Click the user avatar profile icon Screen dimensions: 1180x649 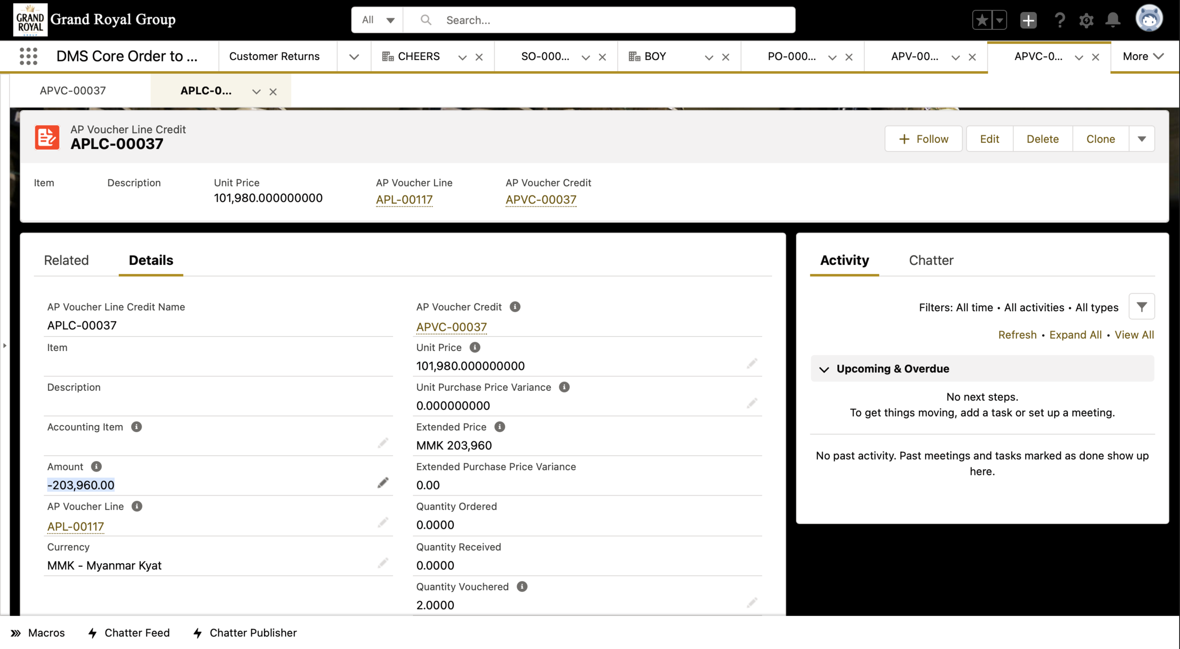tap(1149, 19)
